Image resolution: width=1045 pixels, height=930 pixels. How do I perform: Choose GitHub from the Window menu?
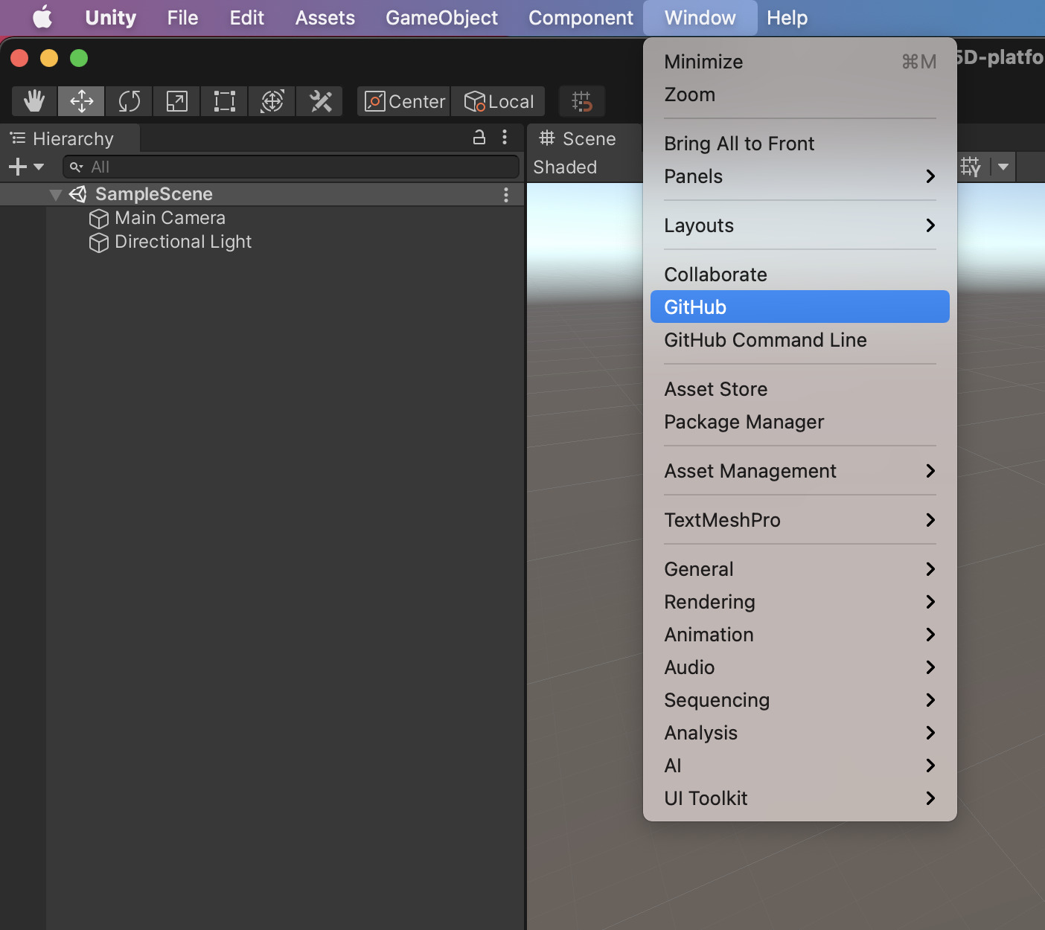[799, 307]
